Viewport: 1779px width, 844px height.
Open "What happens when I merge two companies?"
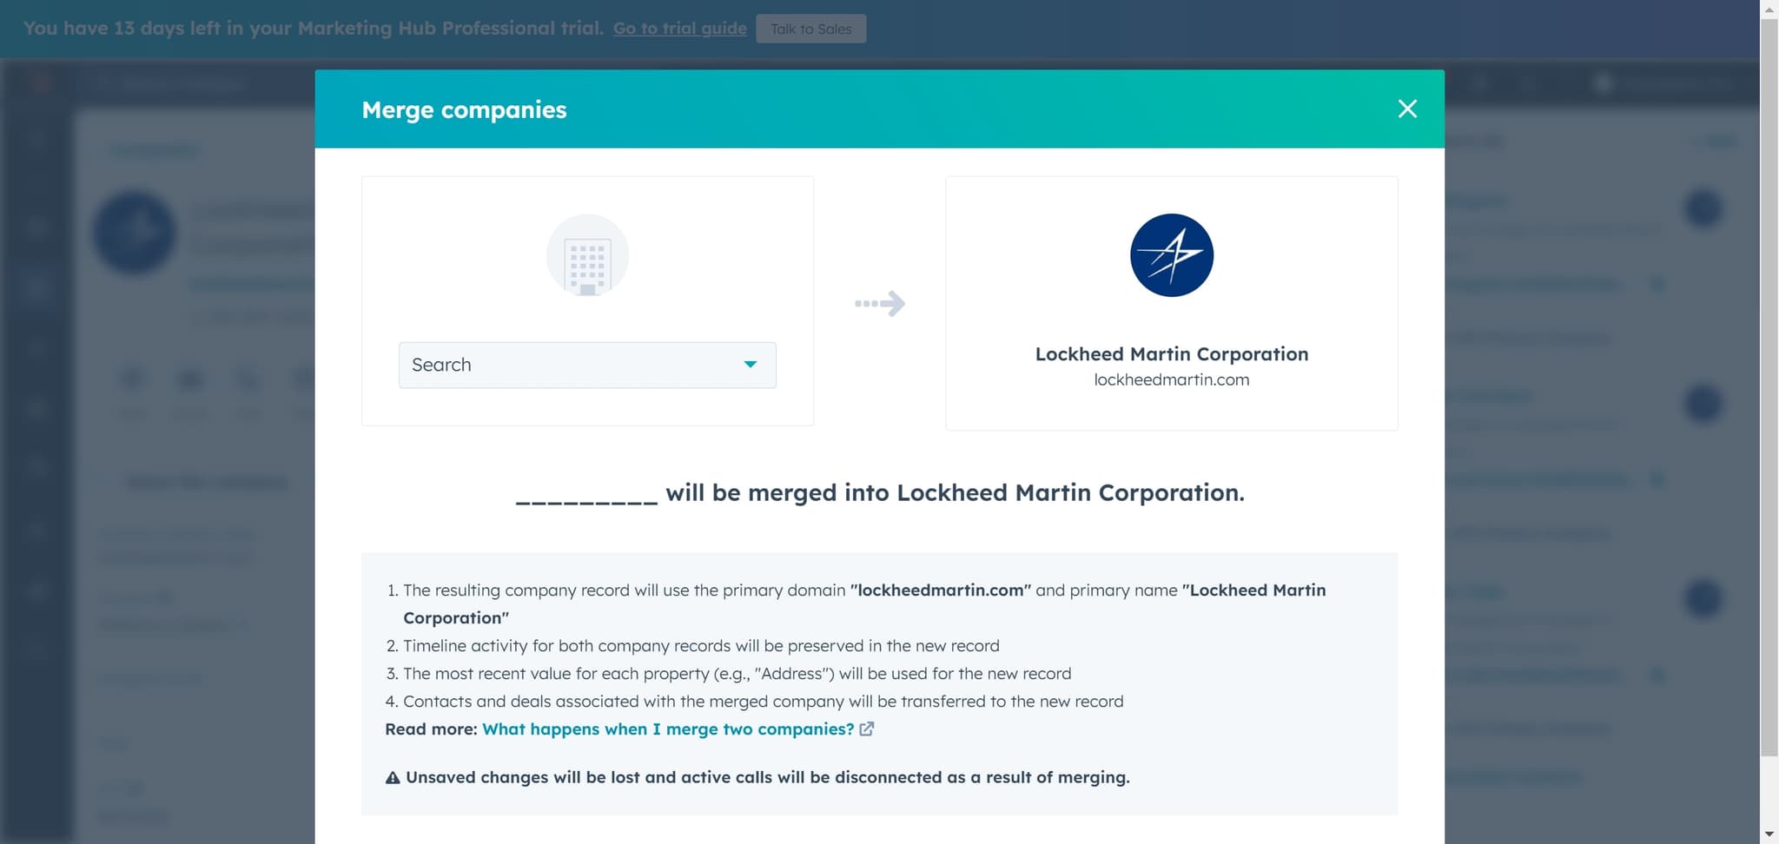tap(668, 729)
